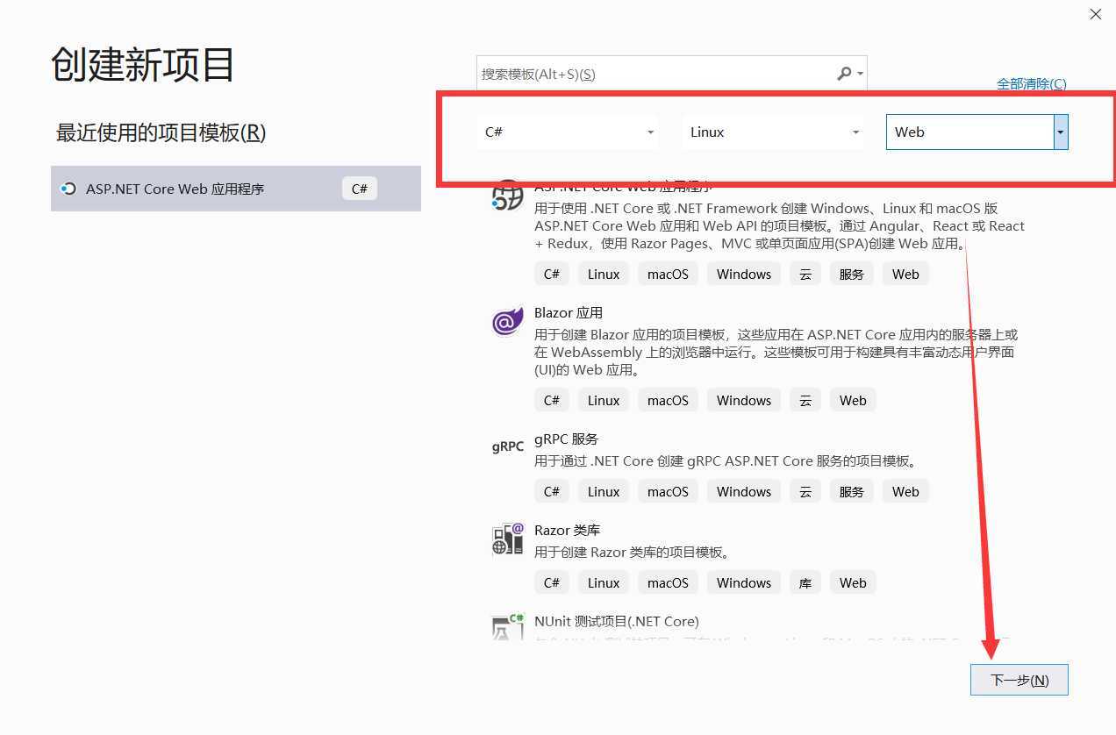Click the C# badge on the recent template
Image resolution: width=1116 pixels, height=735 pixels.
(x=360, y=189)
